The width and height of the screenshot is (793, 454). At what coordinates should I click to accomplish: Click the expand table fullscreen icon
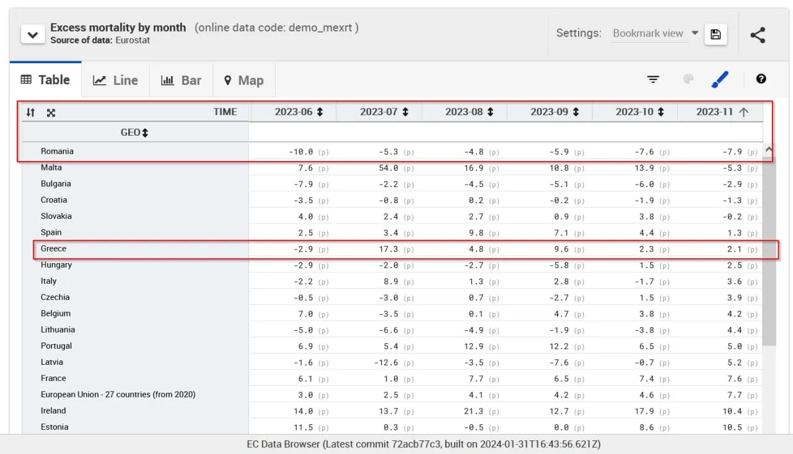pos(51,112)
